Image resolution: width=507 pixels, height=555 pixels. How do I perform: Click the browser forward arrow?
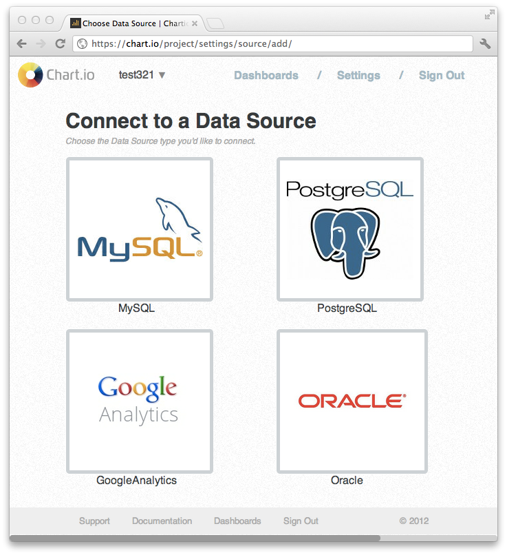[x=41, y=44]
